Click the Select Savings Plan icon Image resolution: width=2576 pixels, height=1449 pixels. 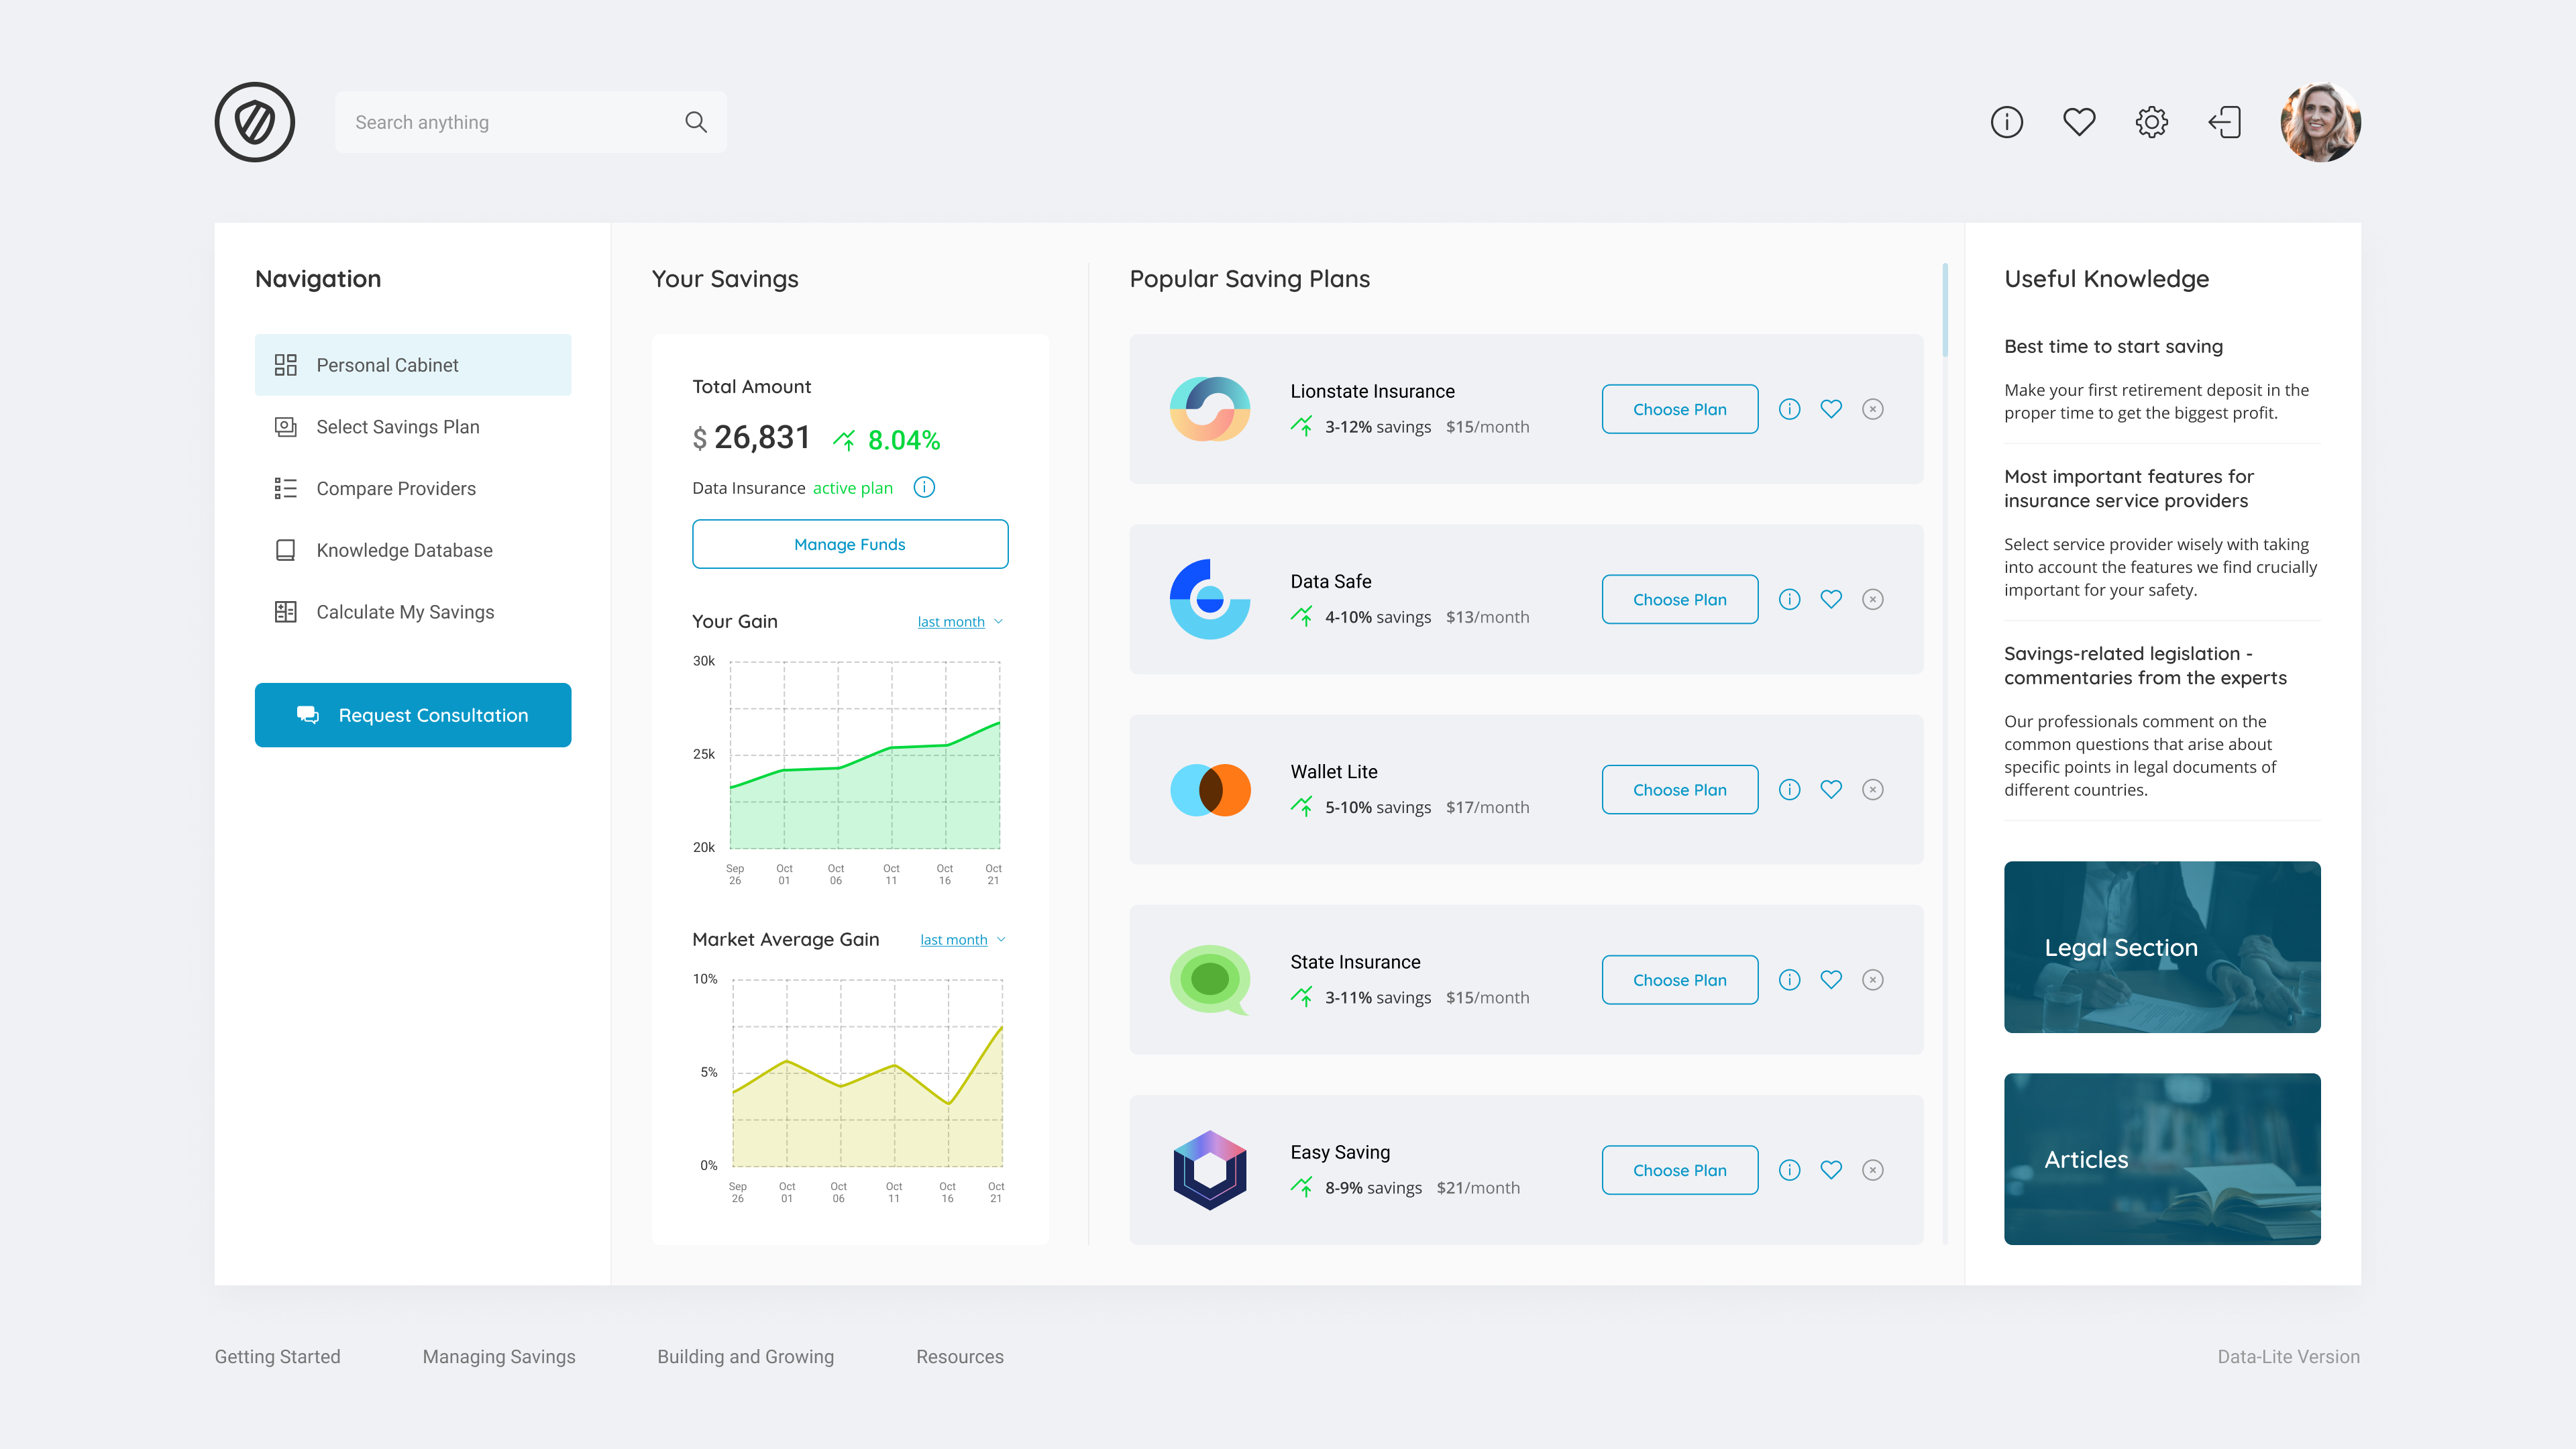point(286,426)
